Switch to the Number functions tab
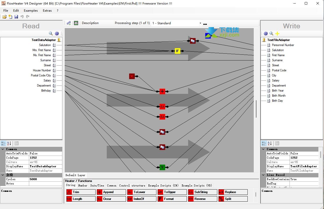The height and width of the screenshot is (209, 324). pos(83,185)
